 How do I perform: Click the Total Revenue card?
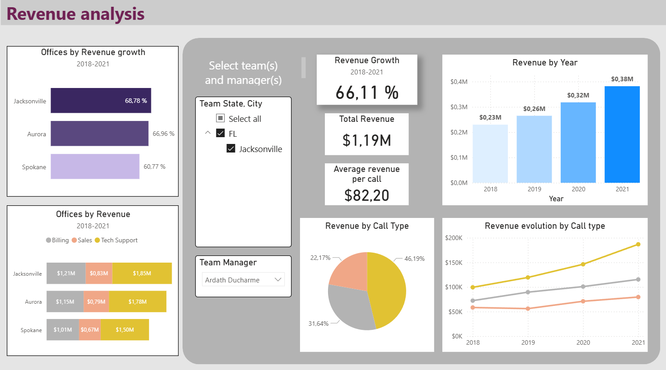click(366, 134)
